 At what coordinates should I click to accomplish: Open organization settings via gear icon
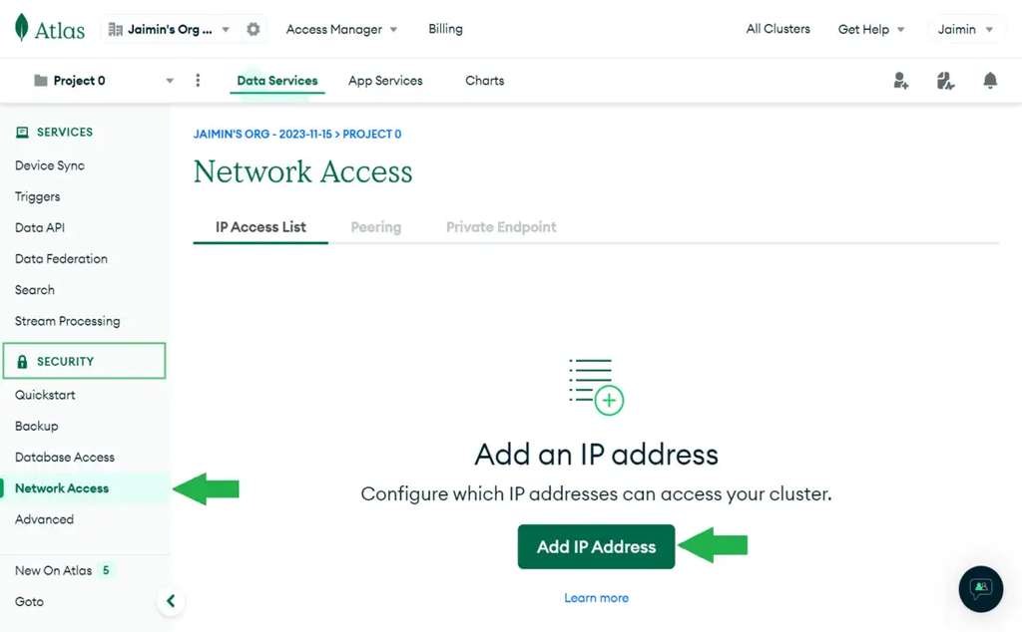click(253, 29)
